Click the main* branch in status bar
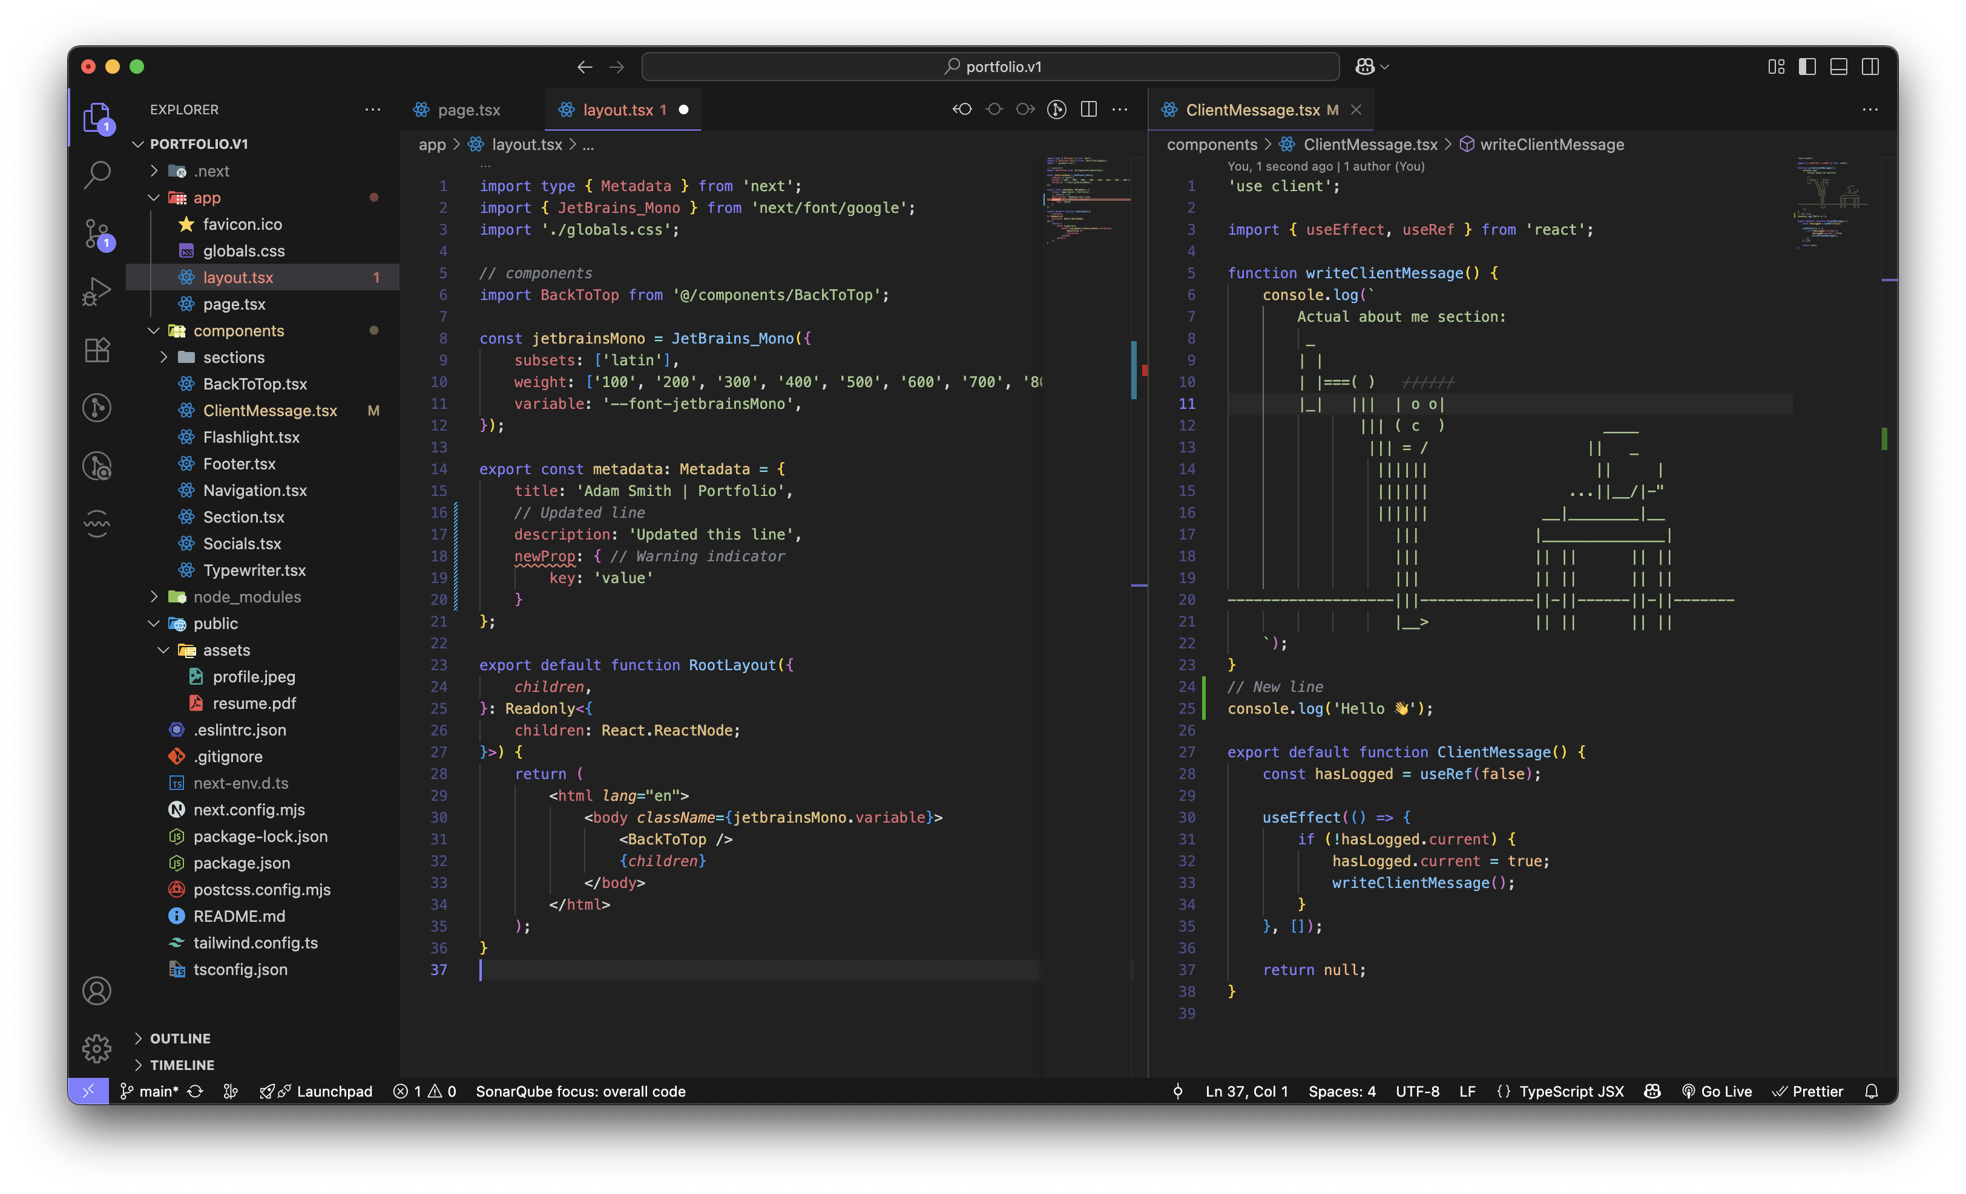The image size is (1966, 1194). click(149, 1091)
